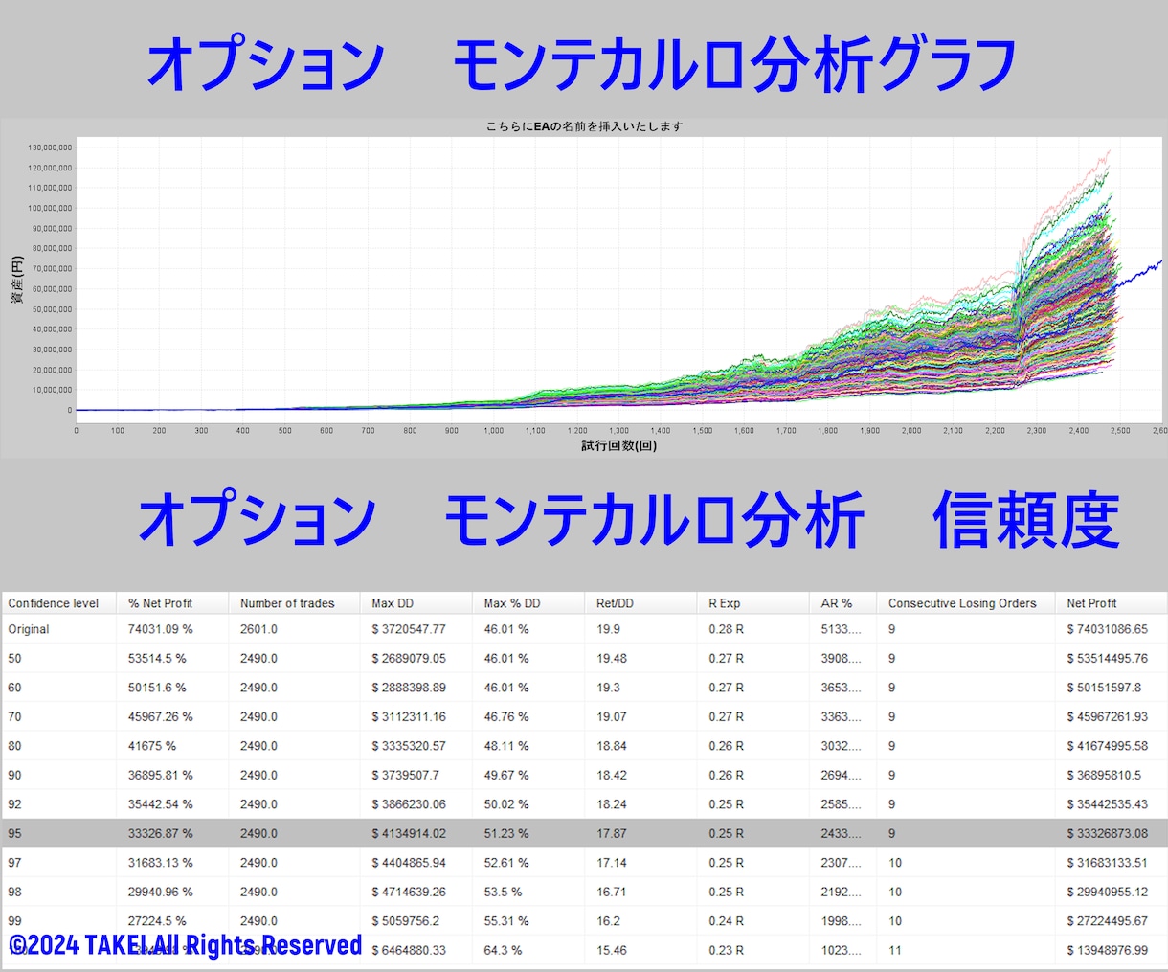Image resolution: width=1168 pixels, height=972 pixels.
Task: Click the AR % column header
Action: (x=843, y=603)
